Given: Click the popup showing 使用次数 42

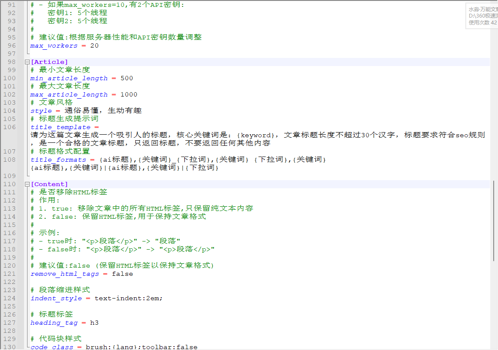Looking at the screenshot, I should tap(480, 21).
